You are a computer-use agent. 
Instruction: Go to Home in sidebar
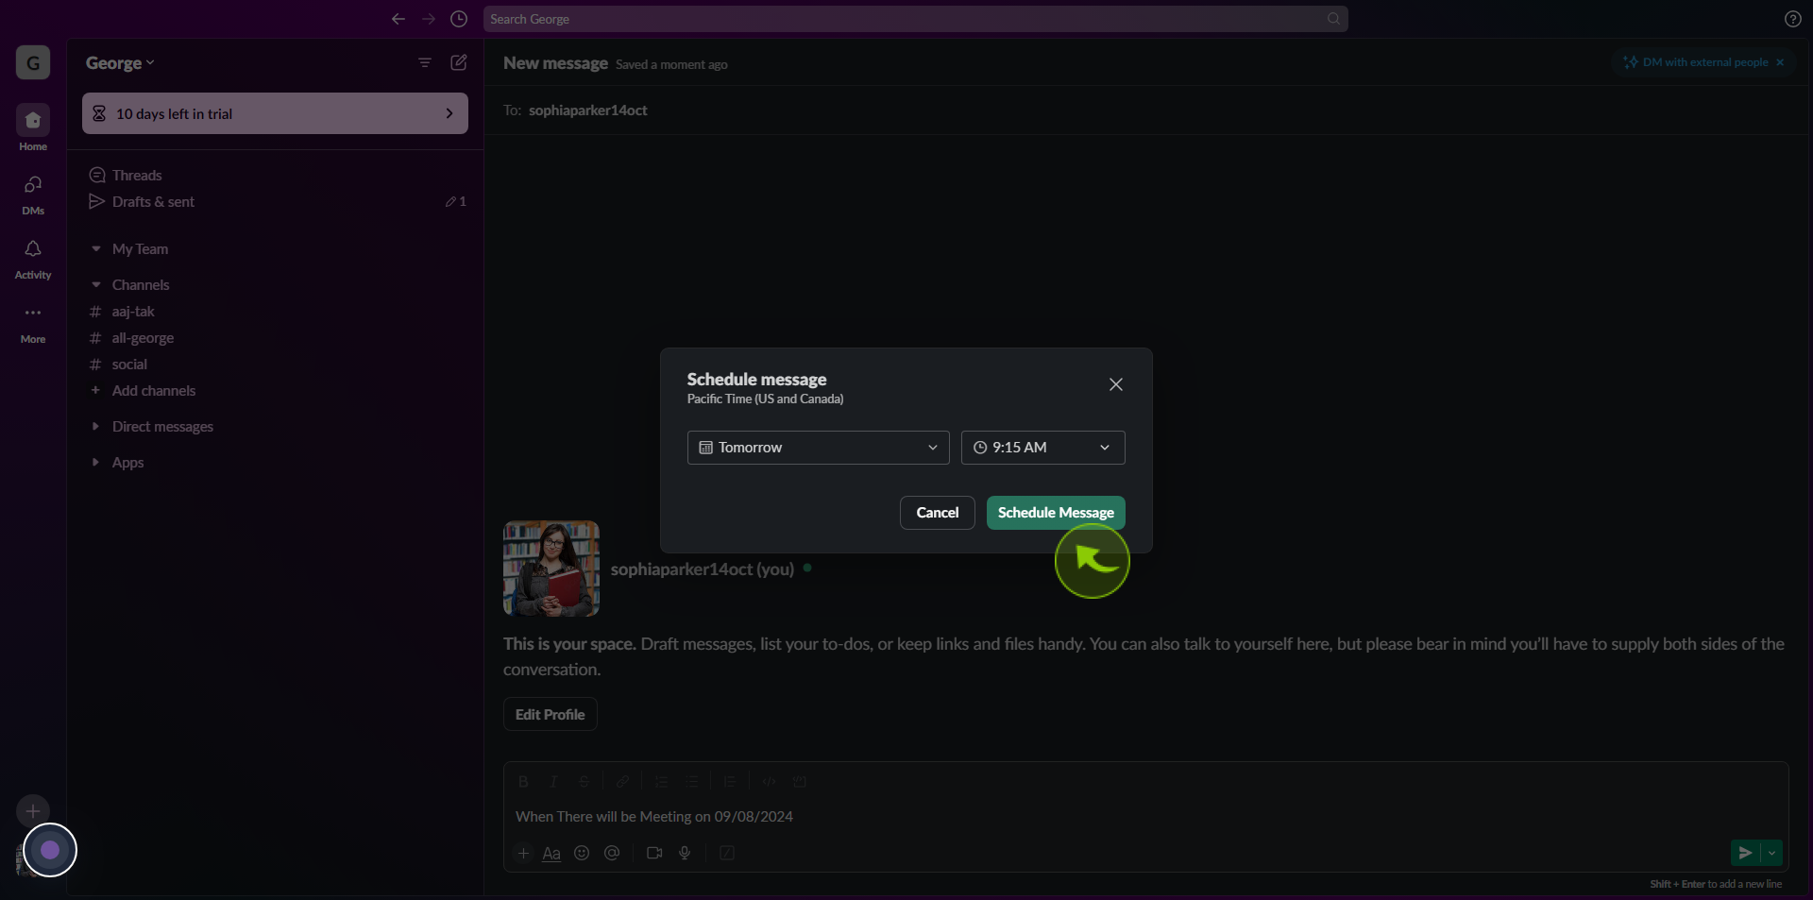click(x=33, y=127)
